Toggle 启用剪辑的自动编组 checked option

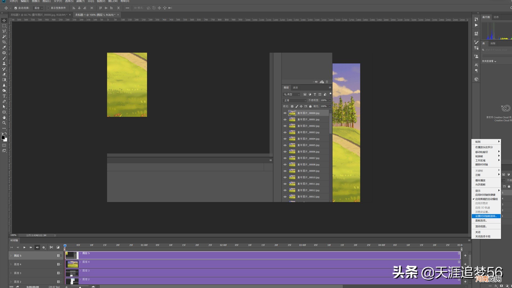tap(486, 199)
